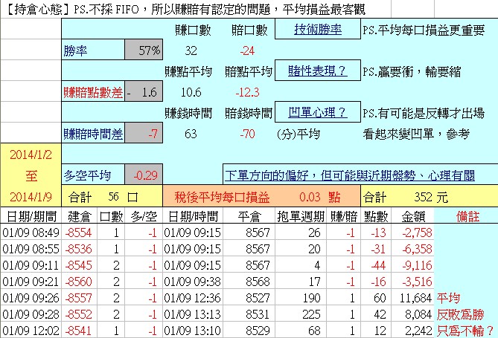Select the 8568 closing price cell
Screen dimensions: 498x338
[x=249, y=282]
